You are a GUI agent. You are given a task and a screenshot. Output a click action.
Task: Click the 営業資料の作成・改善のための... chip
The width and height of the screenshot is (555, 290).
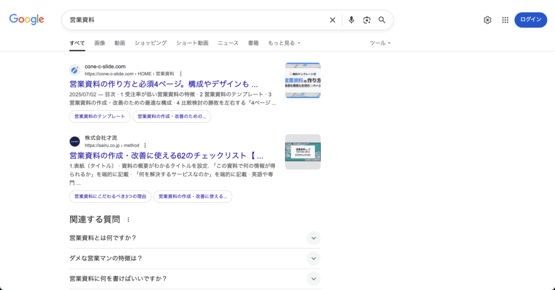pyautogui.click(x=172, y=116)
